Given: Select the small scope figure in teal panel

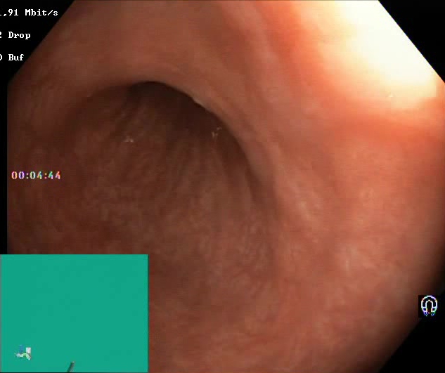Looking at the screenshot, I should pyautogui.click(x=23, y=353).
